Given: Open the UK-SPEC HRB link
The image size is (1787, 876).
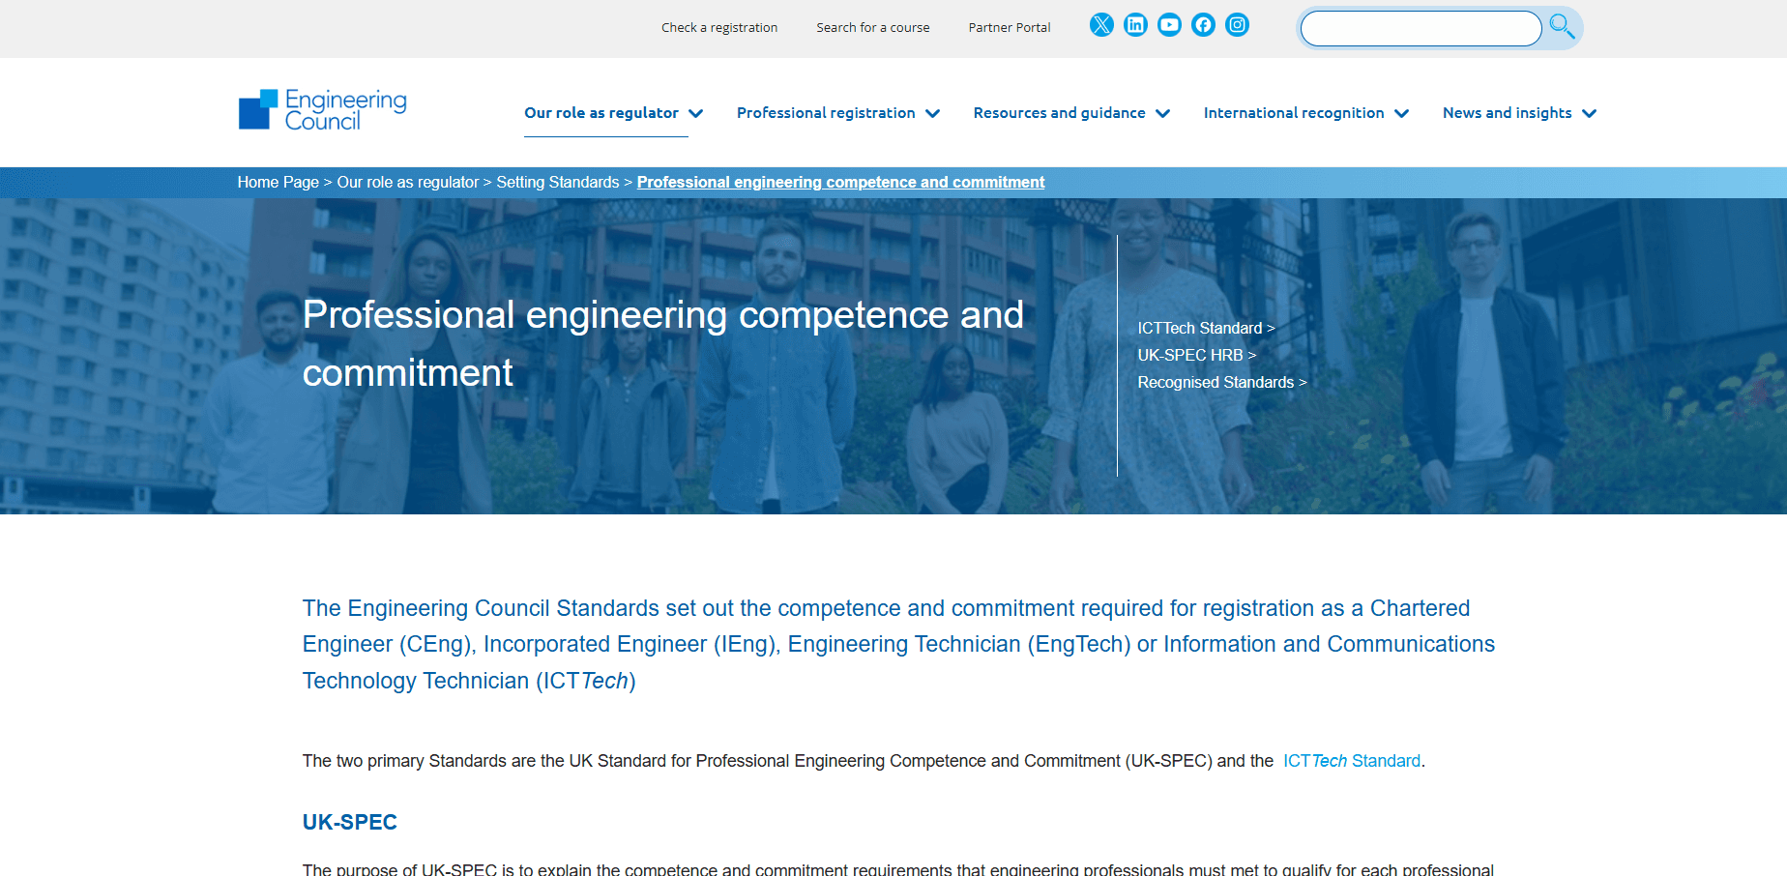Looking at the screenshot, I should pyautogui.click(x=1197, y=355).
